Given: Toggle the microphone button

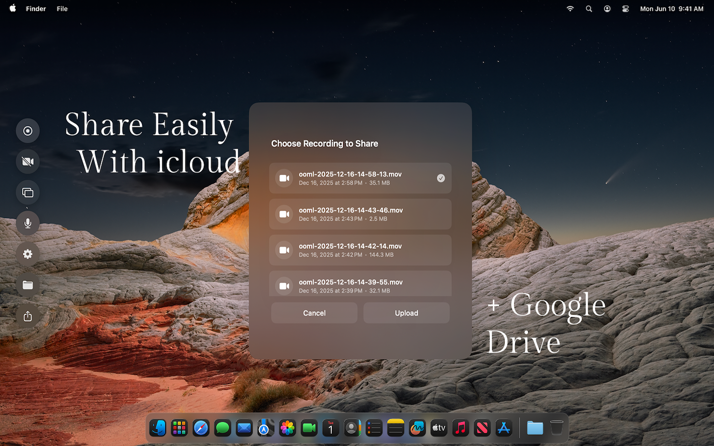Looking at the screenshot, I should pos(28,223).
